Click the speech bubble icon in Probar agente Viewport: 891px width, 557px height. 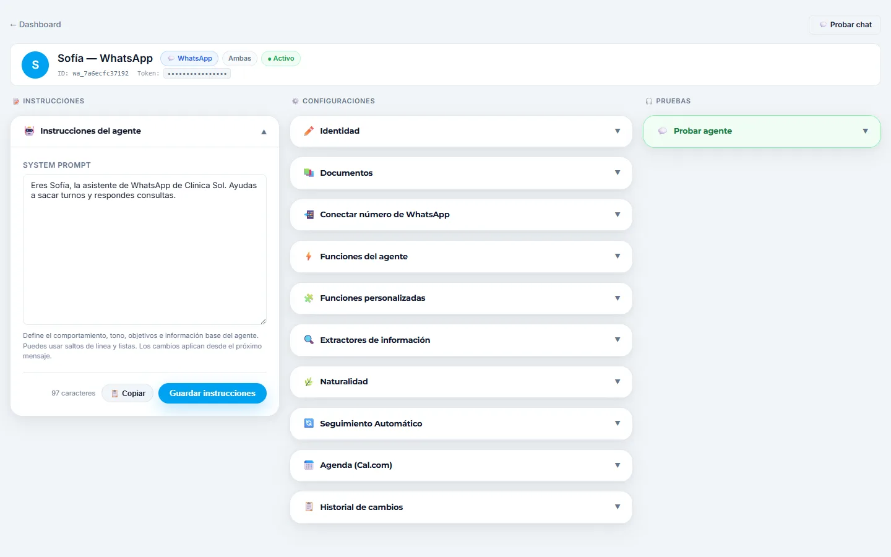(663, 131)
